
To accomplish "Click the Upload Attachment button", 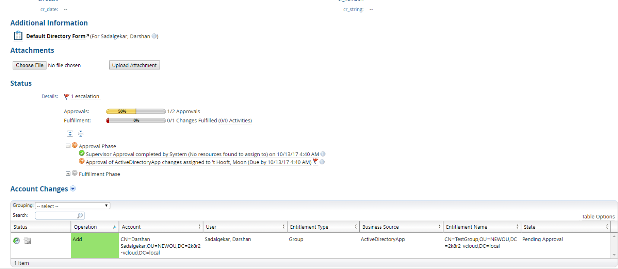I will pos(134,65).
